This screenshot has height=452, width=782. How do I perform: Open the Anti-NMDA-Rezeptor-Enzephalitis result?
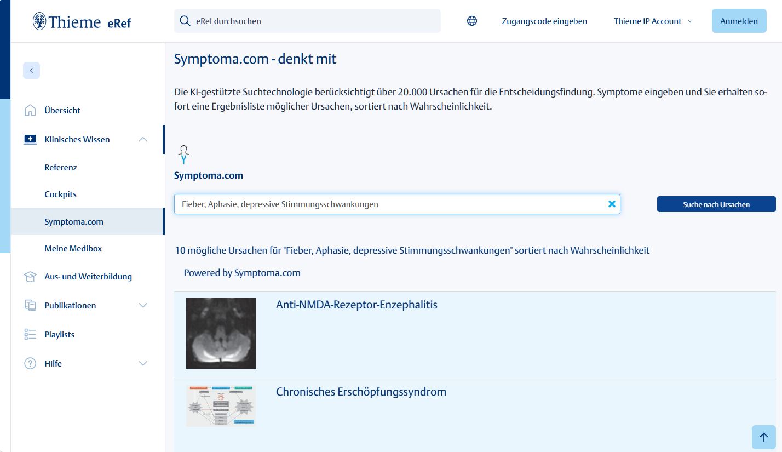[357, 305]
